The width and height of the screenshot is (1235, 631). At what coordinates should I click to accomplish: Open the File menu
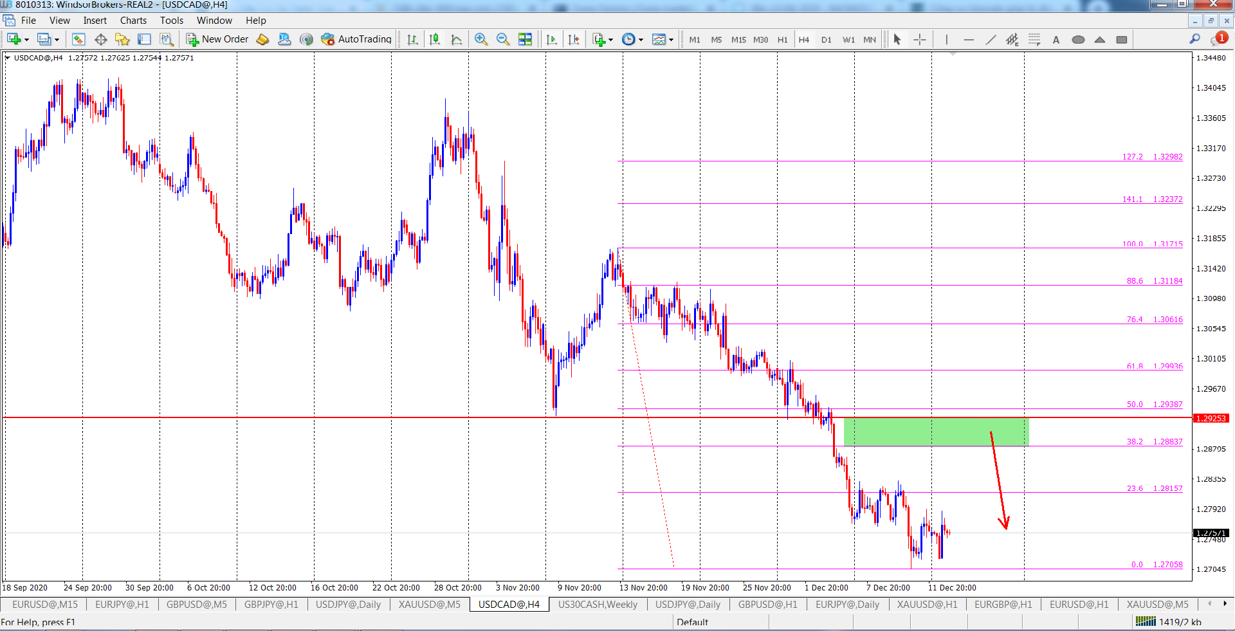pyautogui.click(x=29, y=21)
